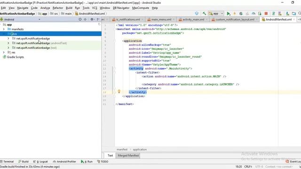The image size is (301, 169).
Task: Click UTF-8 encoding in status bar
Action: [x=259, y=167]
